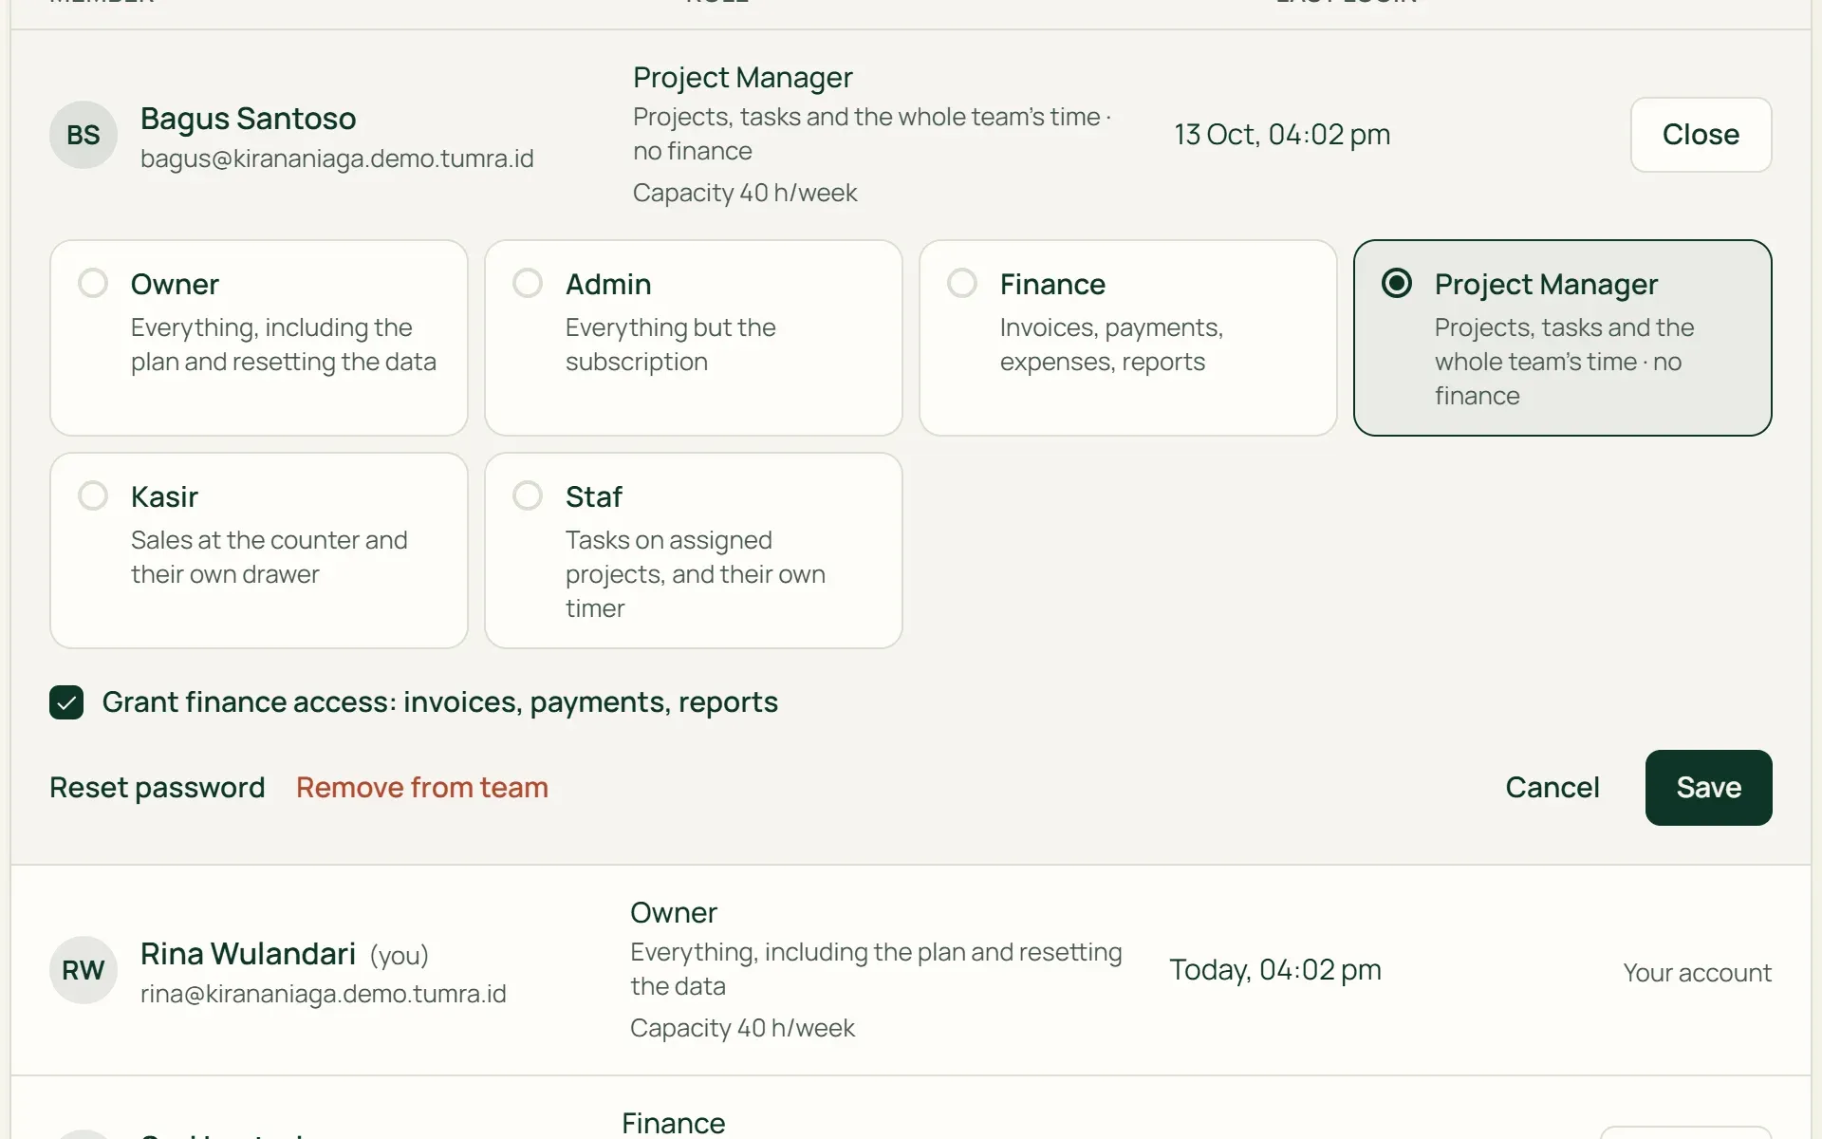Click Rina's Capacity 40 h/week text
Image resolution: width=1822 pixels, height=1139 pixels.
click(742, 1028)
